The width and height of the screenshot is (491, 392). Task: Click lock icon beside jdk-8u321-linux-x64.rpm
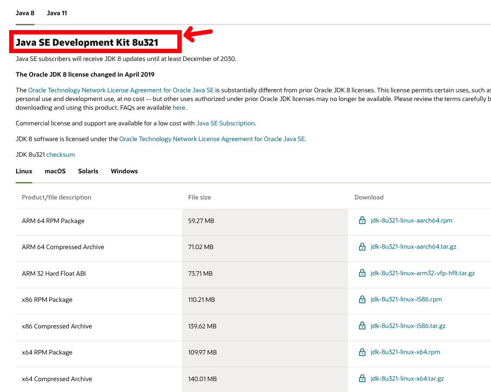(362, 352)
